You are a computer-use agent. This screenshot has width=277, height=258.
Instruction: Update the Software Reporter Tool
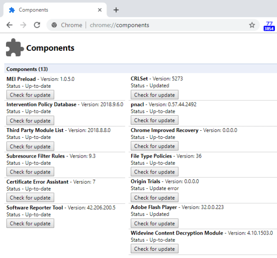pos(30,223)
